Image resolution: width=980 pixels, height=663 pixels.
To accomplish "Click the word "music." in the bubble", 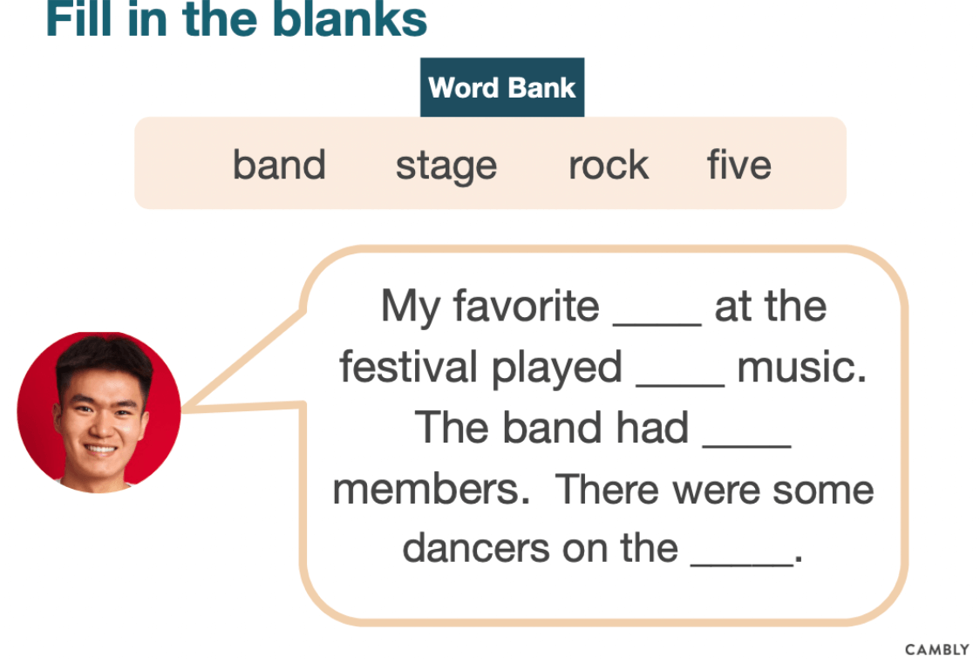I will click(802, 367).
